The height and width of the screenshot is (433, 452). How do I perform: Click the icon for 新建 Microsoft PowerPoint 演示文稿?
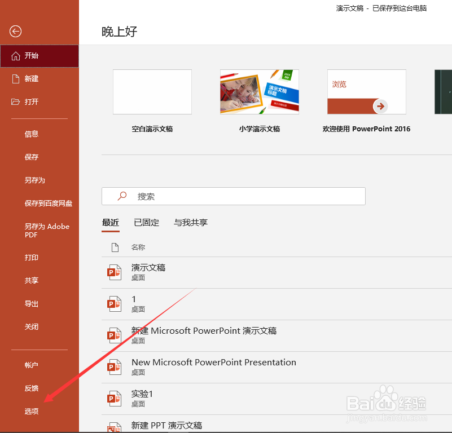114,335
